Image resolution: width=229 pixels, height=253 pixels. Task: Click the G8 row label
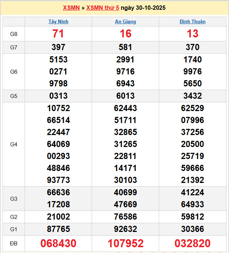click(14, 34)
